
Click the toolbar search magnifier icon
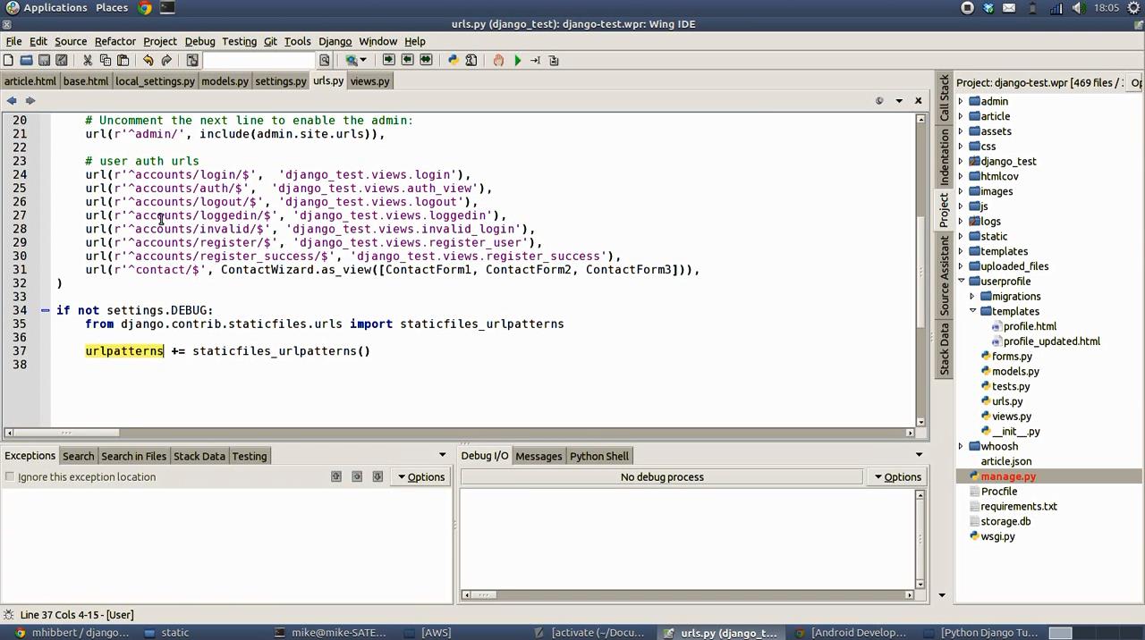pos(325,60)
